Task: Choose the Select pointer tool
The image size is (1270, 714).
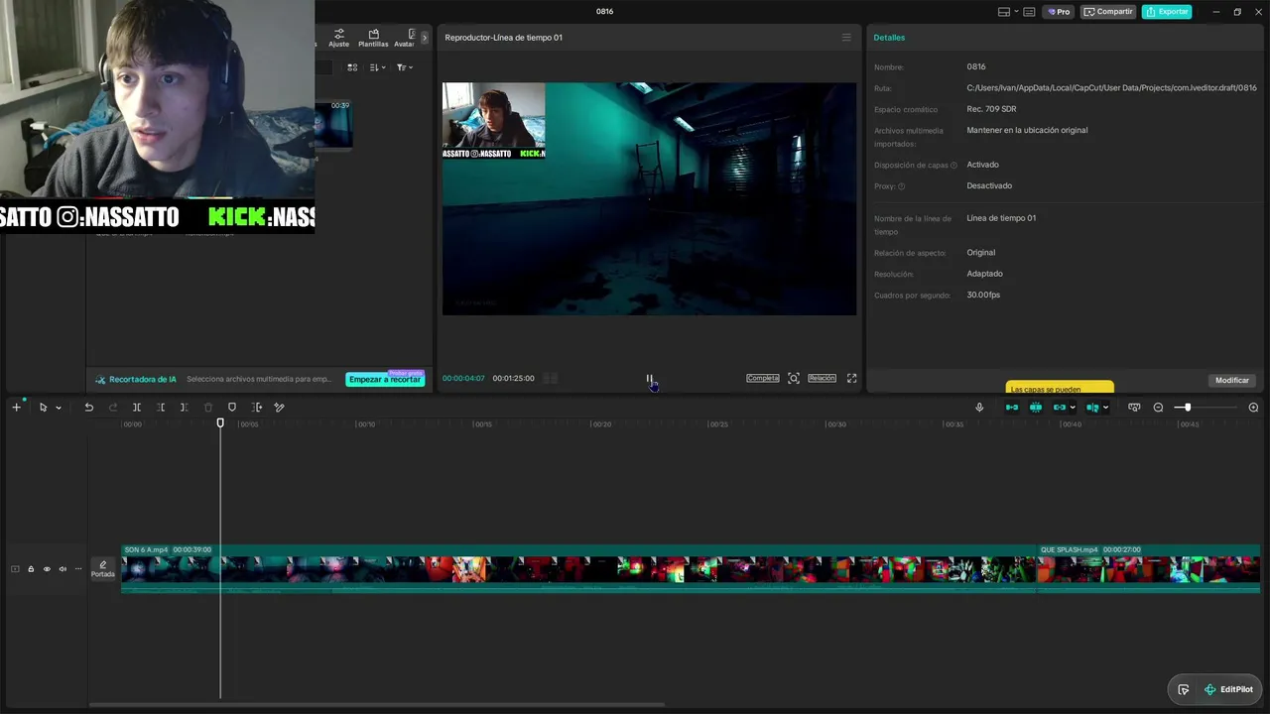Action: click(x=43, y=408)
